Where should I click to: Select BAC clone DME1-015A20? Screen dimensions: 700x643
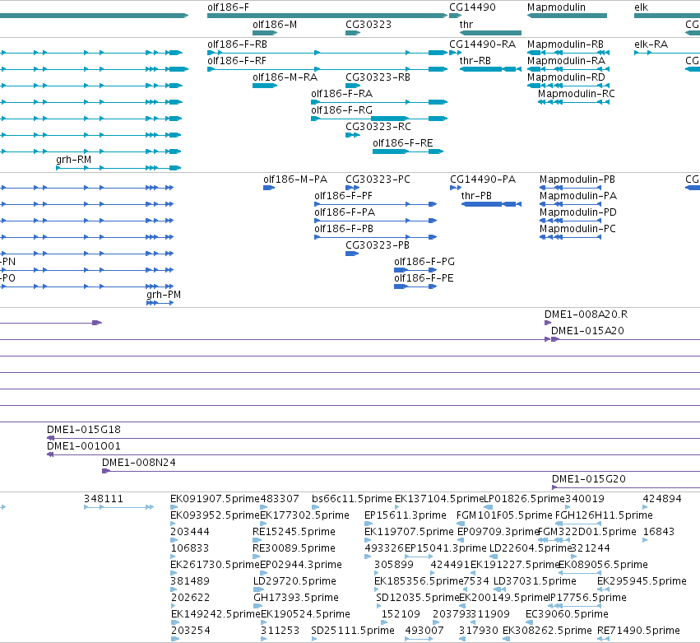pyautogui.click(x=625, y=339)
